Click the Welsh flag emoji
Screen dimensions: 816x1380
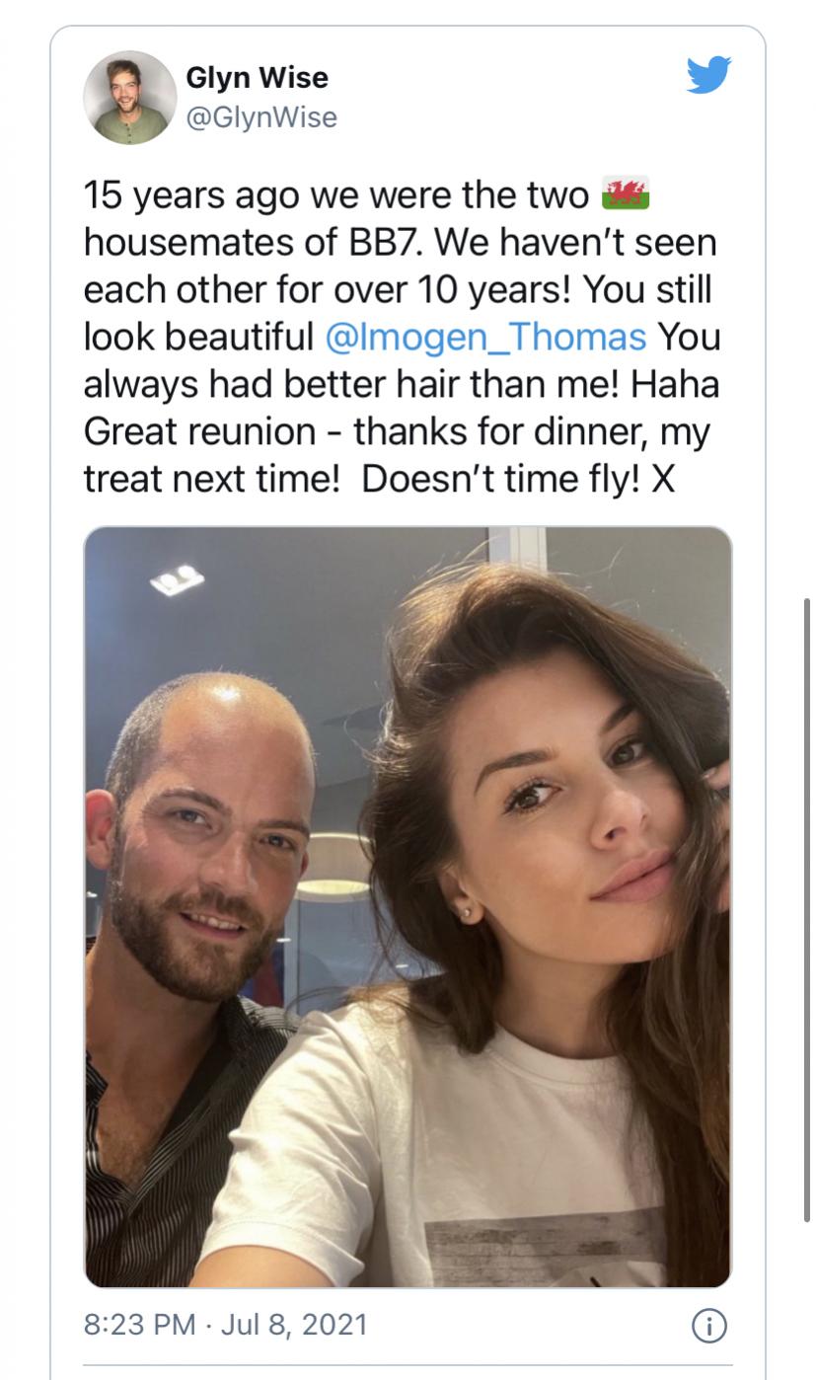tap(626, 193)
